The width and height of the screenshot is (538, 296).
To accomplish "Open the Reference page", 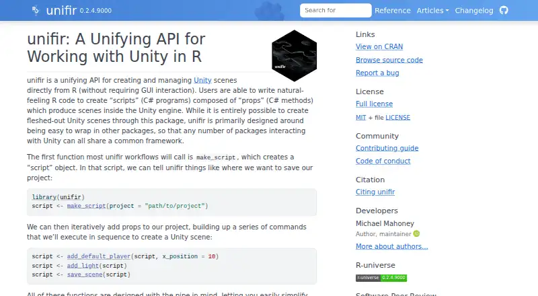I will (x=393, y=10).
